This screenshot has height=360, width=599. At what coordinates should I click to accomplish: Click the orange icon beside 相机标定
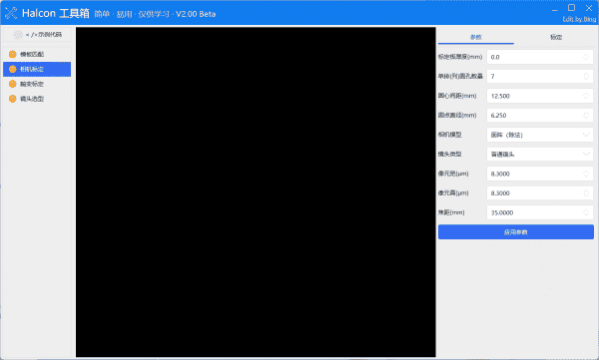coord(13,69)
